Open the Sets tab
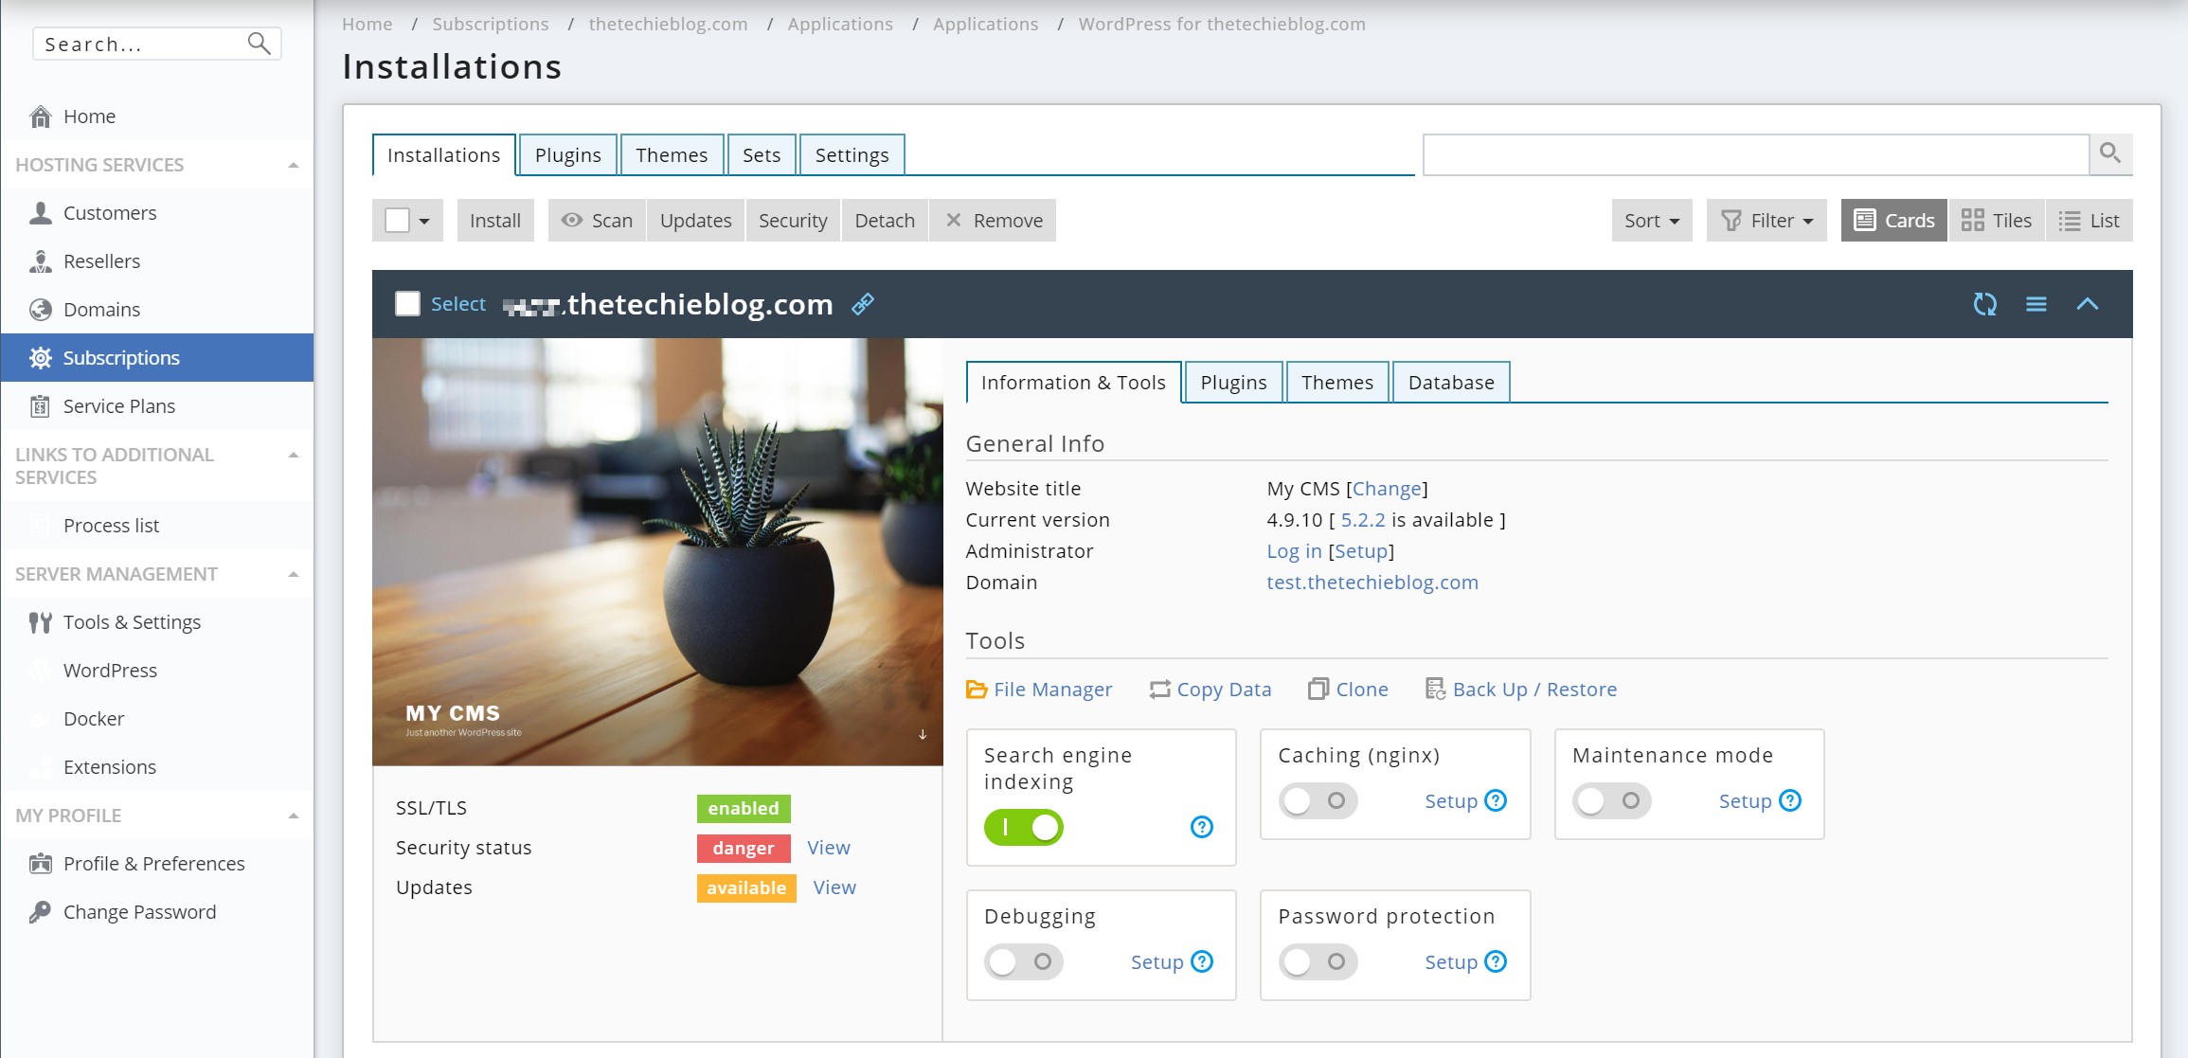This screenshot has width=2188, height=1058. 761,155
